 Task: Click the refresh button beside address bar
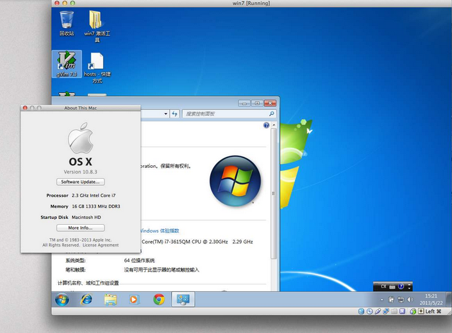(x=174, y=113)
